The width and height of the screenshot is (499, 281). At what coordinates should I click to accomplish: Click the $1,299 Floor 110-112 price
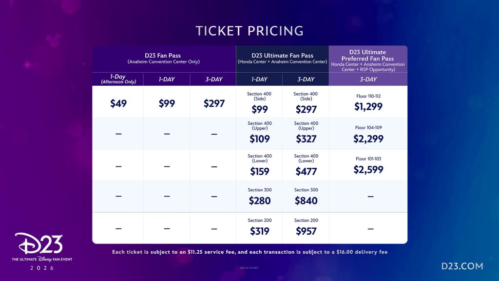pos(368,106)
